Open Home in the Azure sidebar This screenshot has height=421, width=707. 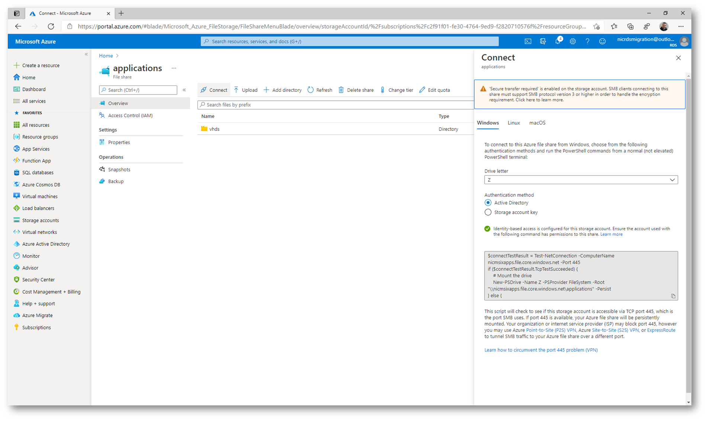pyautogui.click(x=29, y=77)
